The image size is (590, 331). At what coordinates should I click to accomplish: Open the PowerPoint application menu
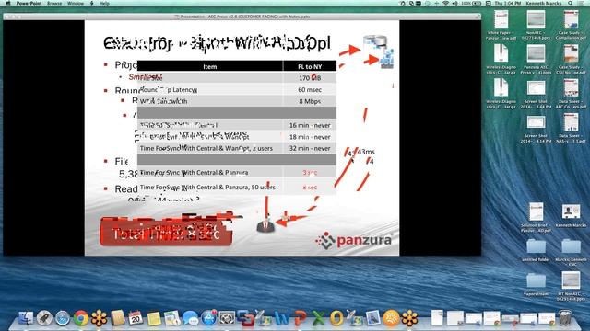(29, 3)
